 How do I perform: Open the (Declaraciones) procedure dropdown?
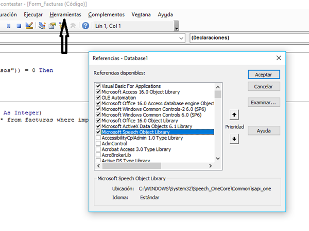coord(247,38)
